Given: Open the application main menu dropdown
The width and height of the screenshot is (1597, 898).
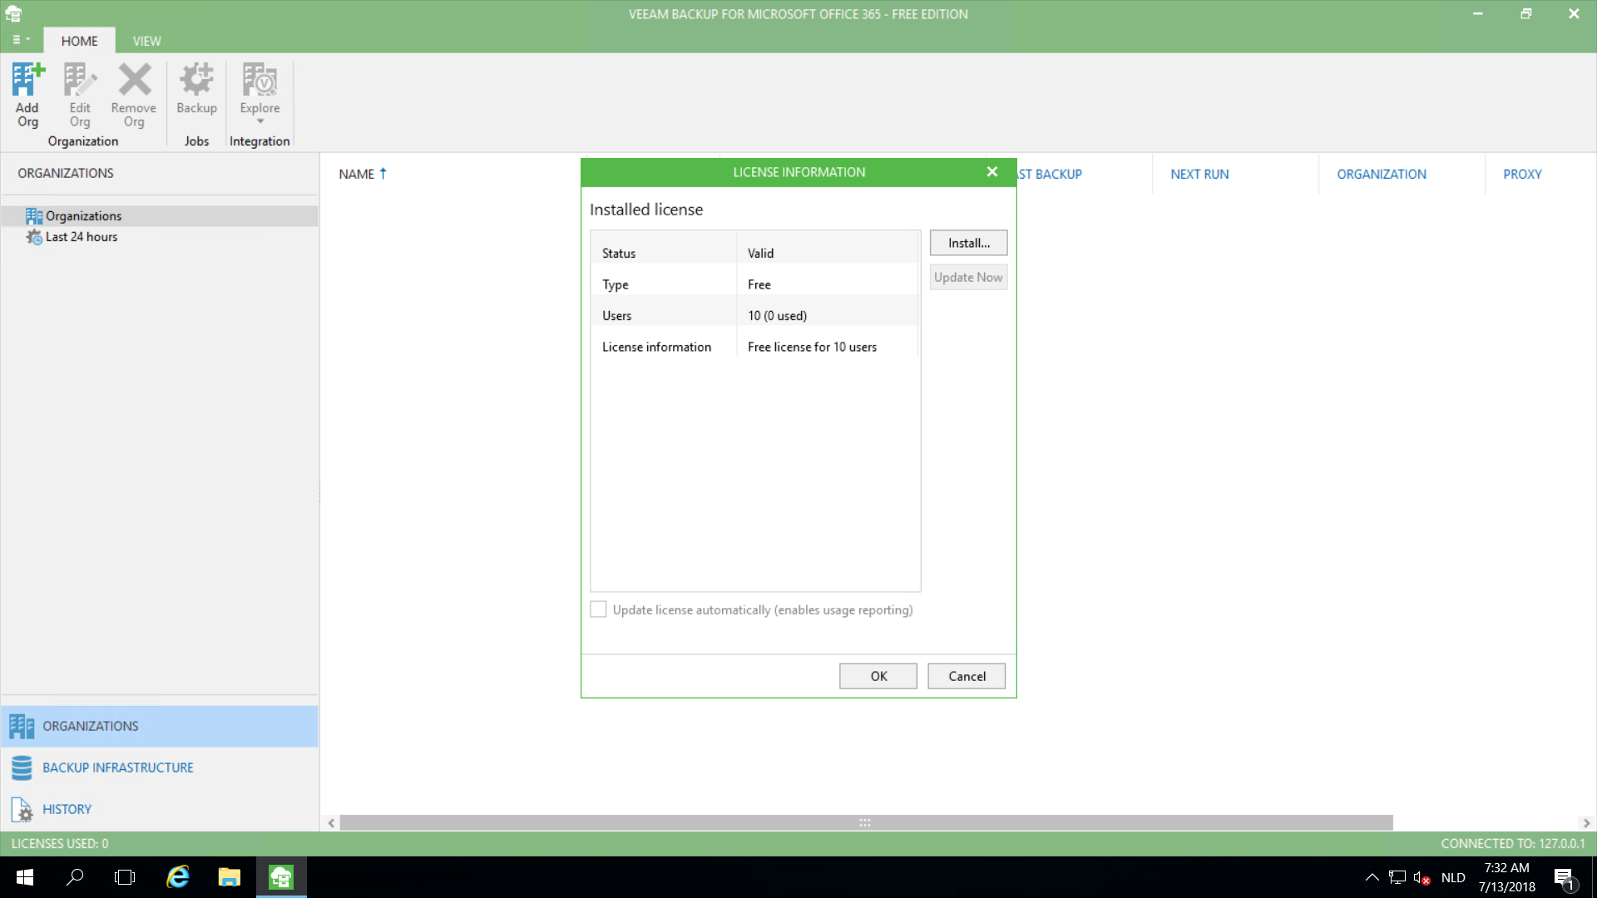Looking at the screenshot, I should 21,40.
